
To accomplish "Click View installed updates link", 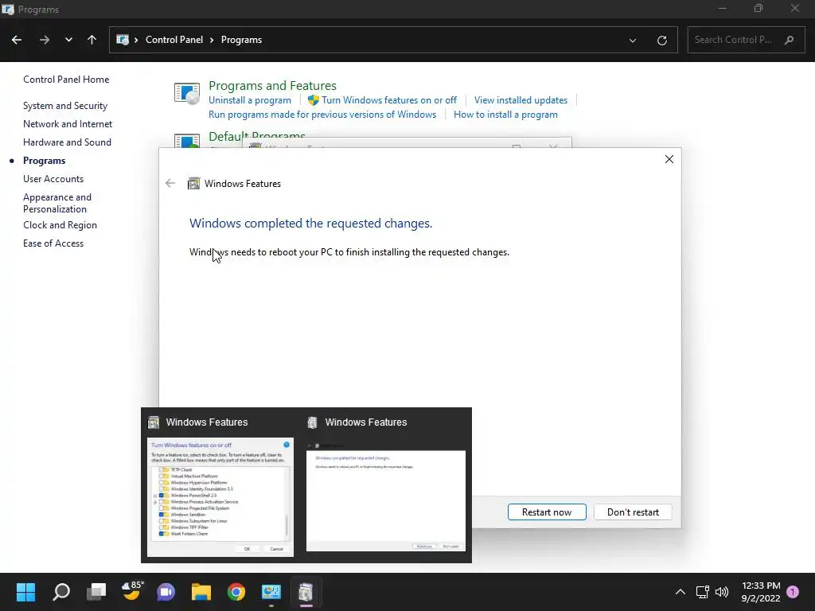I will pyautogui.click(x=521, y=100).
